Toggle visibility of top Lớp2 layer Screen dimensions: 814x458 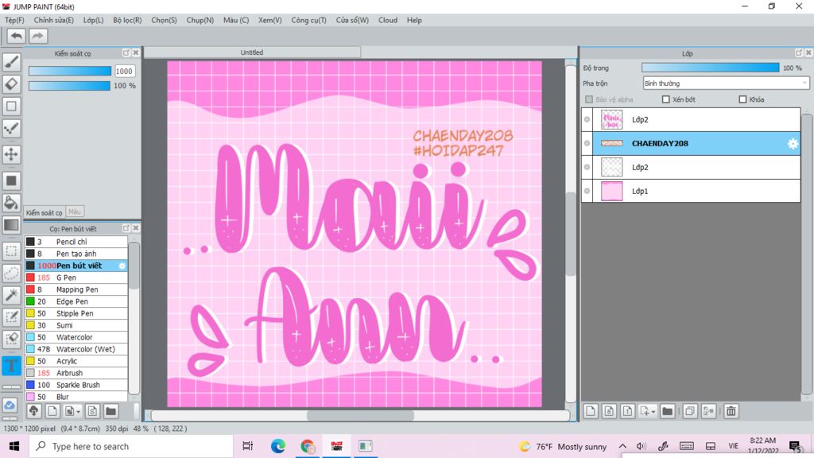point(587,119)
